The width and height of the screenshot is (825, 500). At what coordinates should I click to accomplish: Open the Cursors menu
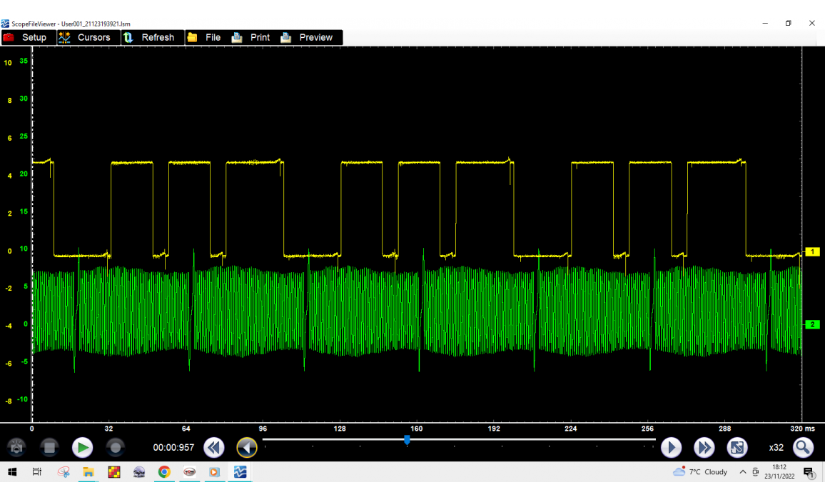click(85, 37)
